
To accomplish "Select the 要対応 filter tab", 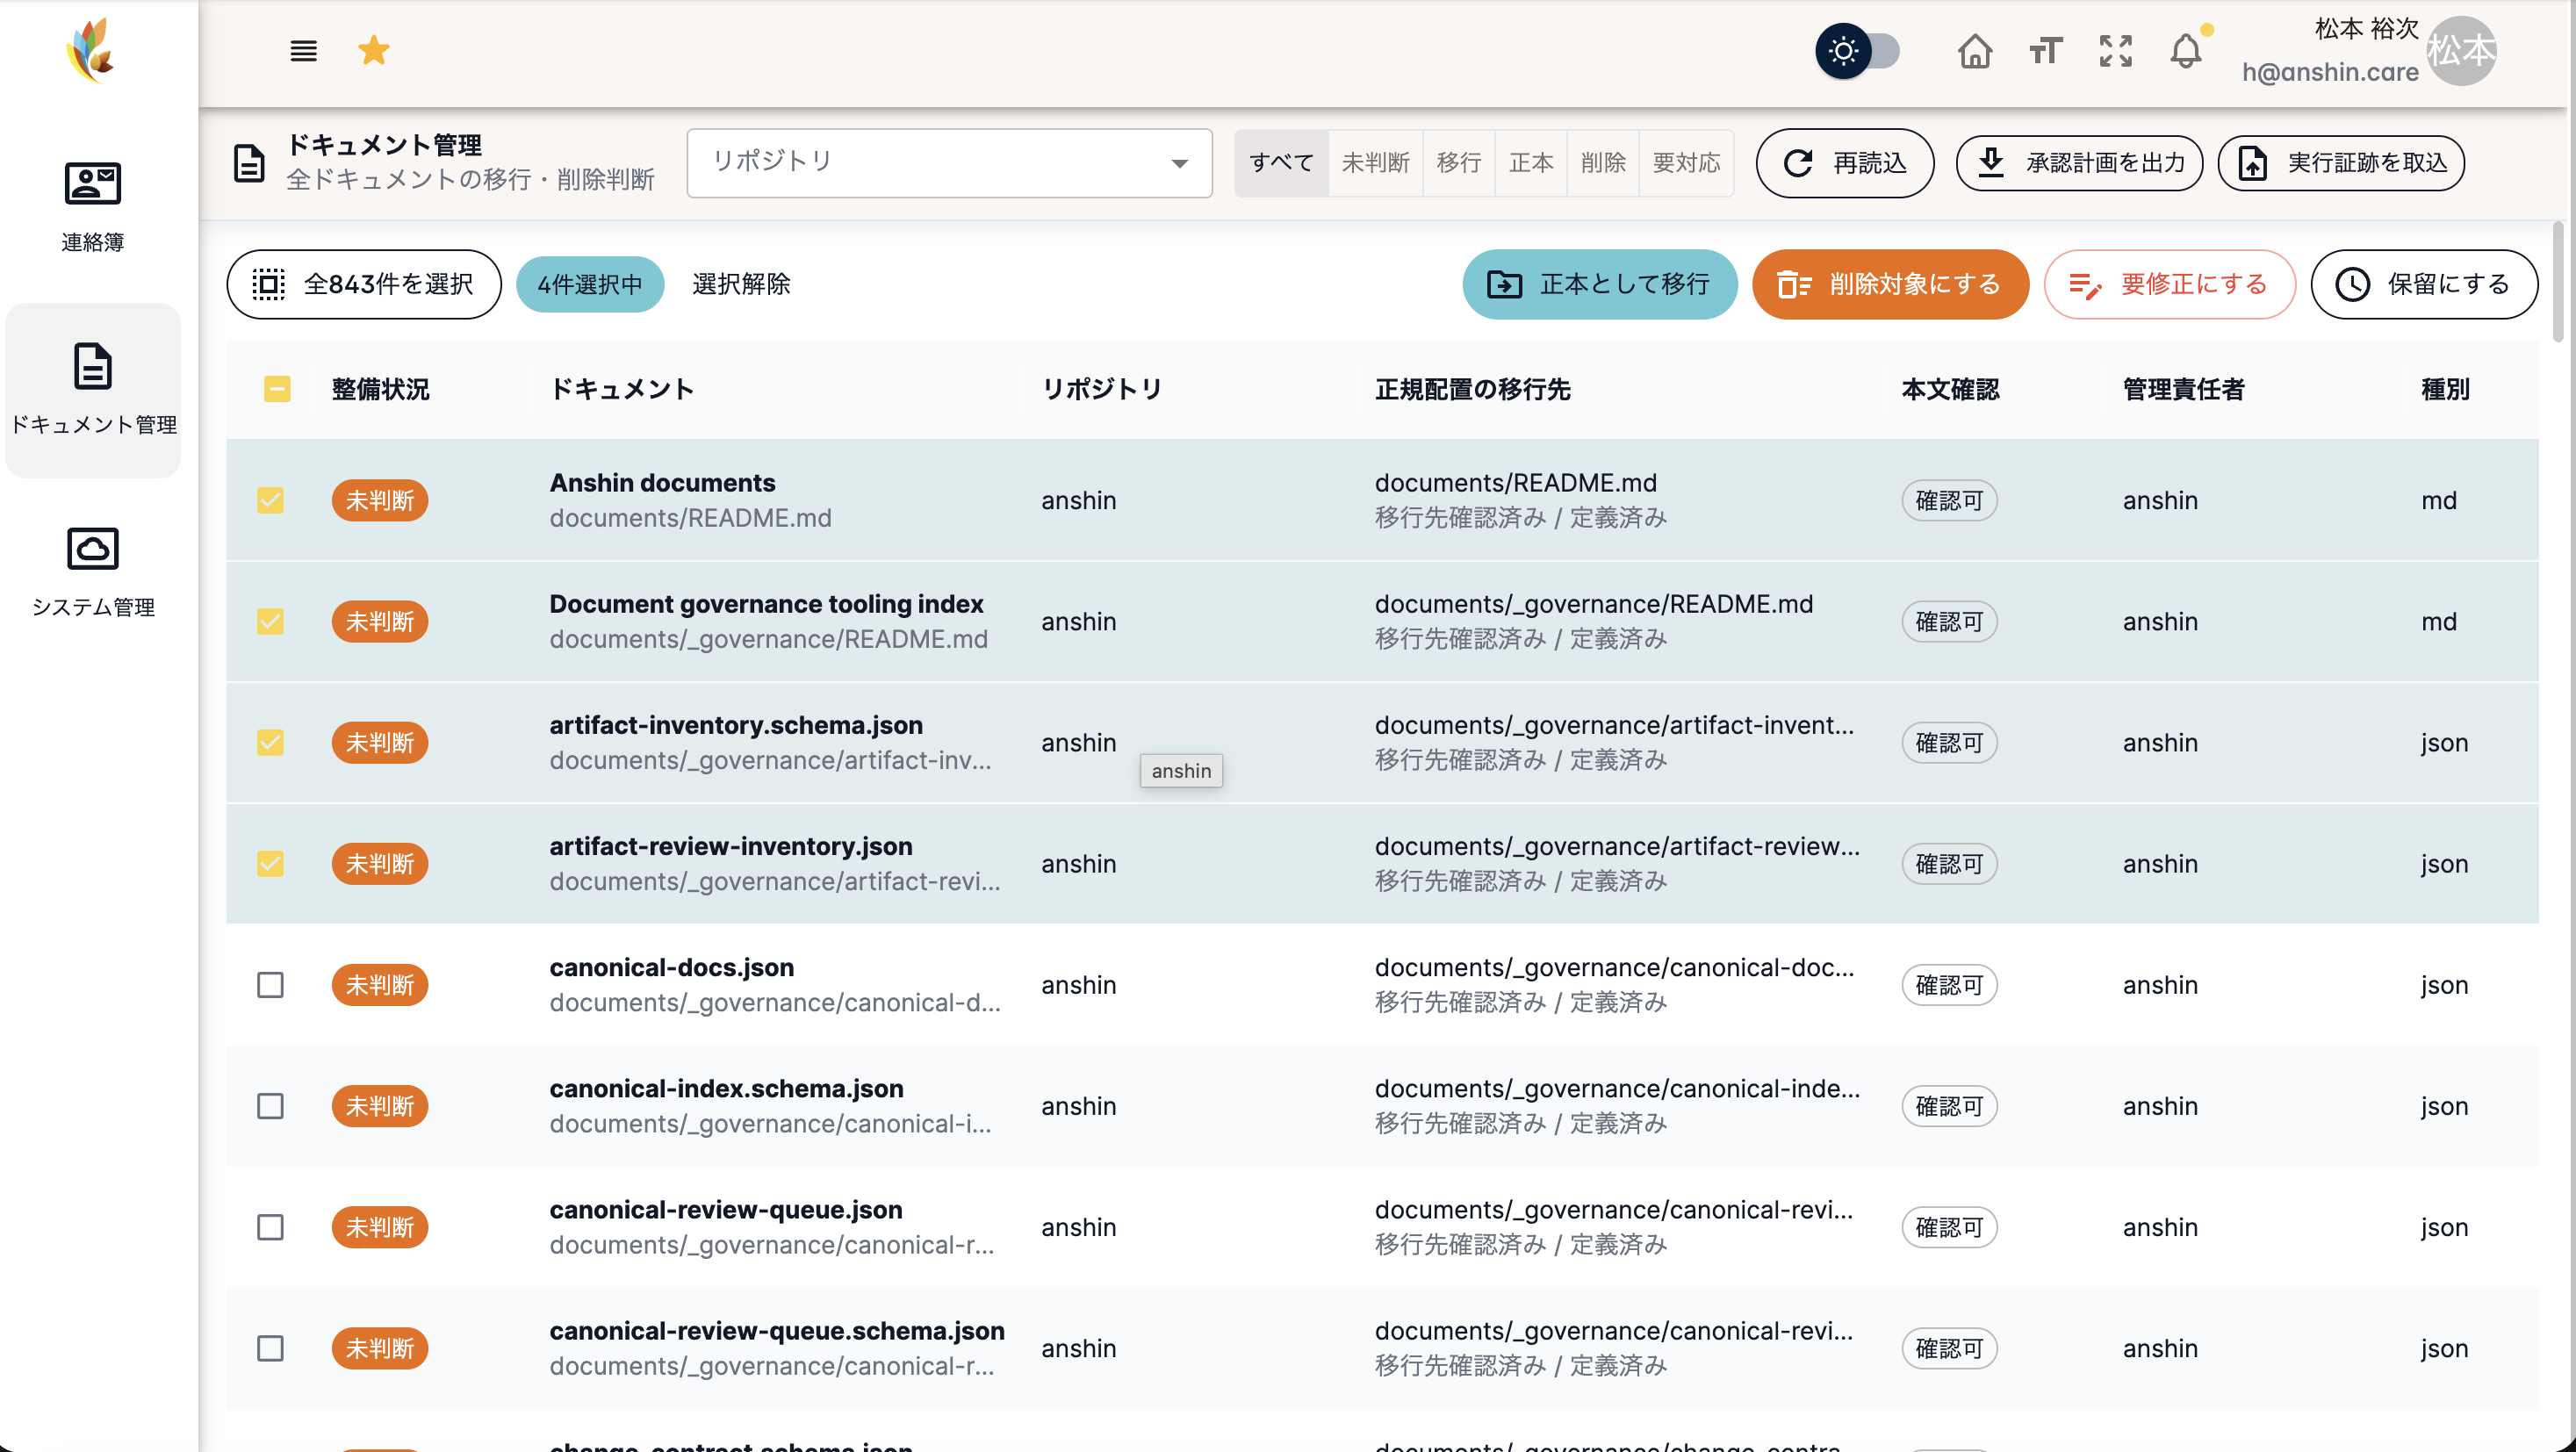I will point(1686,162).
